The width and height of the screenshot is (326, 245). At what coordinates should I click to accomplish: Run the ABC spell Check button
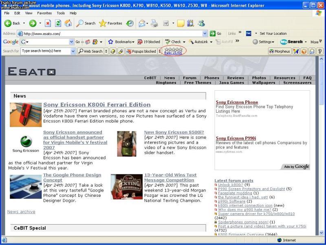click(x=173, y=42)
